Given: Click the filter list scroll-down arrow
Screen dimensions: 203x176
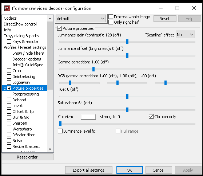Looking at the screenshot, I should [50, 149].
